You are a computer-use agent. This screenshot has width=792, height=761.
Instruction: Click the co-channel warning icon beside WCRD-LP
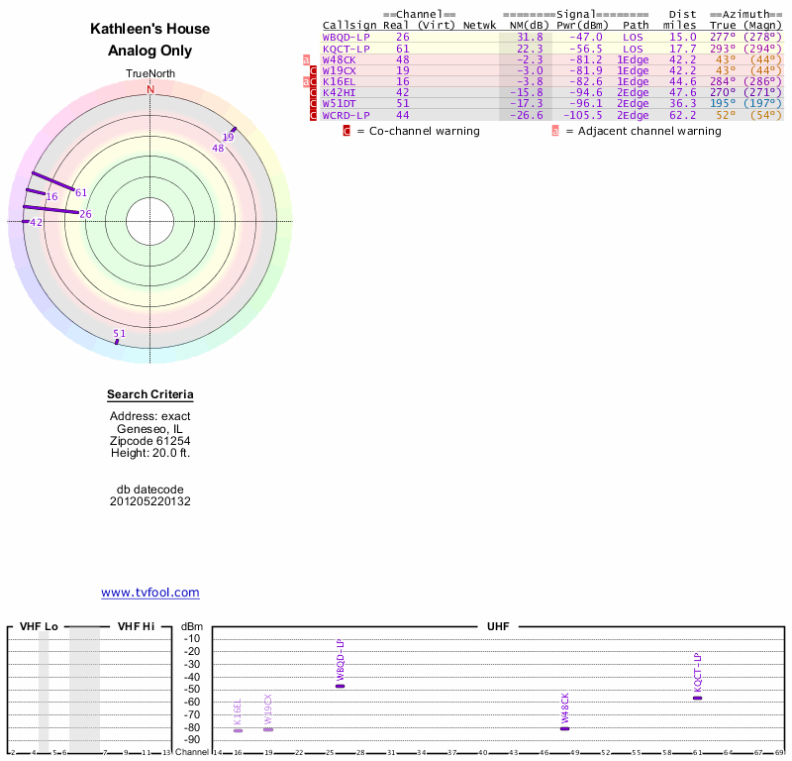tap(314, 115)
